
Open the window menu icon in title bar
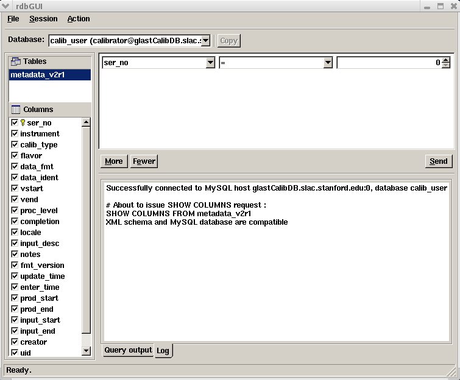coord(5,5)
